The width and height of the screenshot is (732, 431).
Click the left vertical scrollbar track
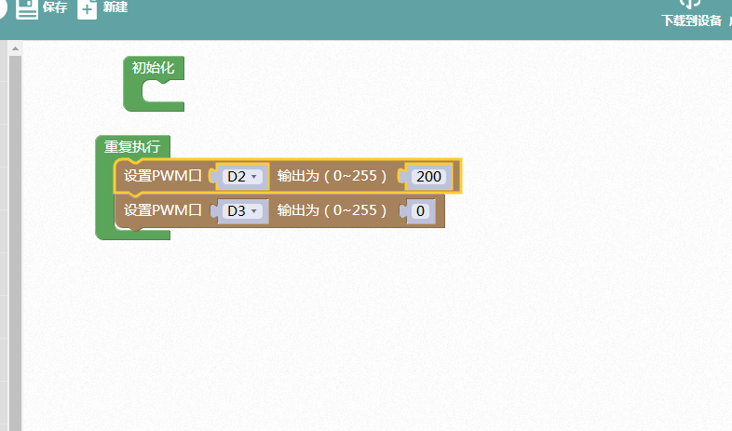14,233
